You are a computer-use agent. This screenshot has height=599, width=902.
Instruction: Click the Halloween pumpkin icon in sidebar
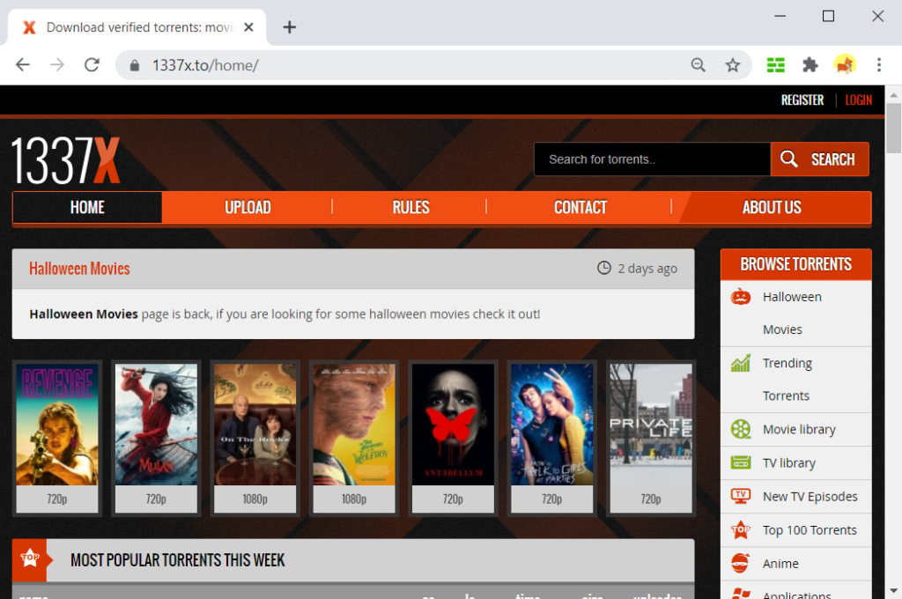[x=740, y=297]
